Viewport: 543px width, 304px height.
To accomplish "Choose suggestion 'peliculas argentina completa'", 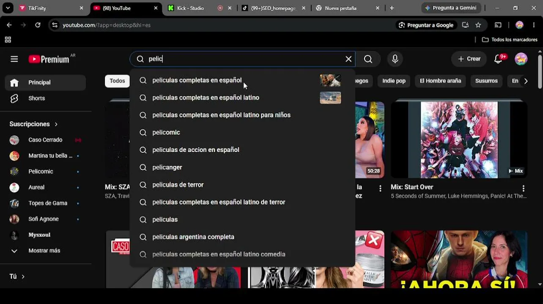I will 242,237.
